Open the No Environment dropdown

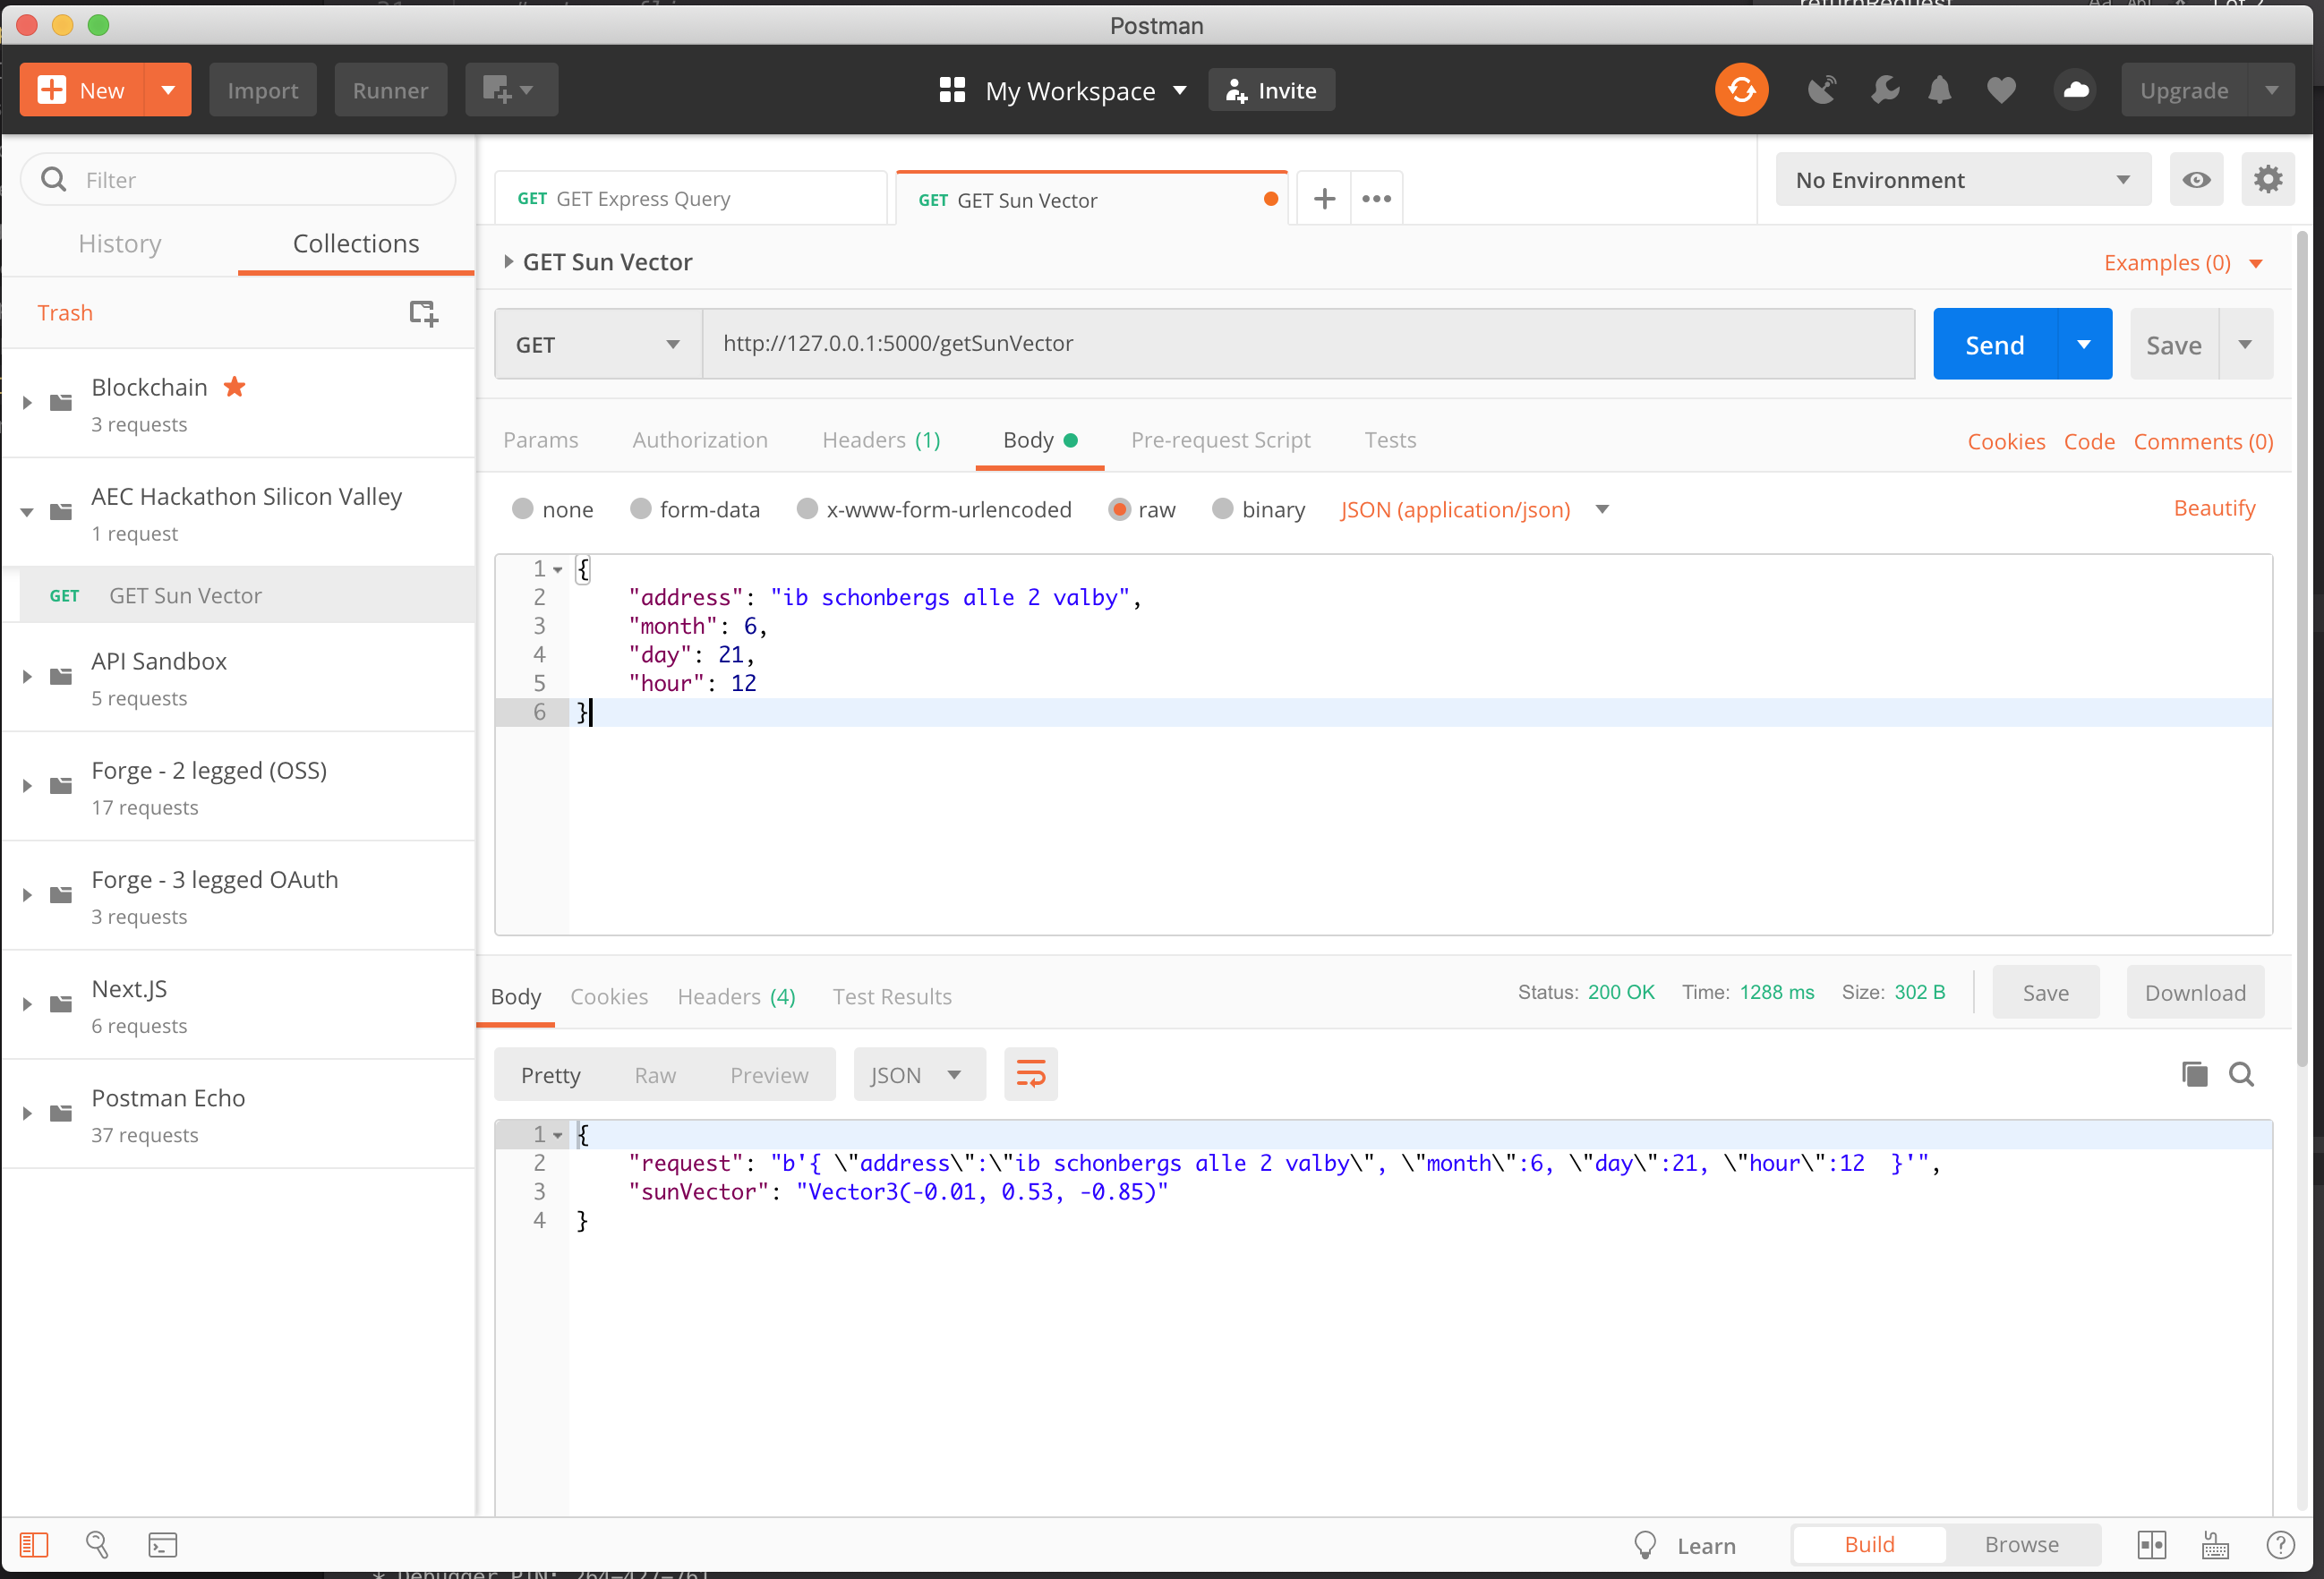point(1962,180)
